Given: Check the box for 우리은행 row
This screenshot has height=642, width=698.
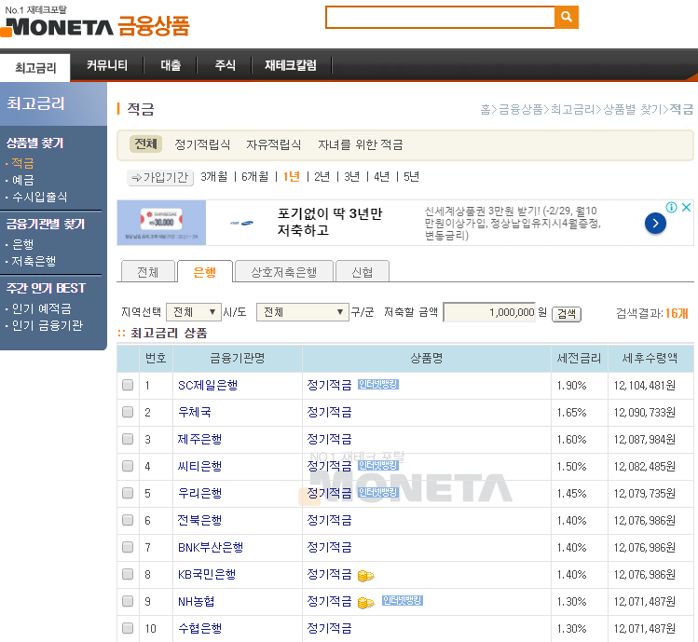Looking at the screenshot, I should point(128,493).
